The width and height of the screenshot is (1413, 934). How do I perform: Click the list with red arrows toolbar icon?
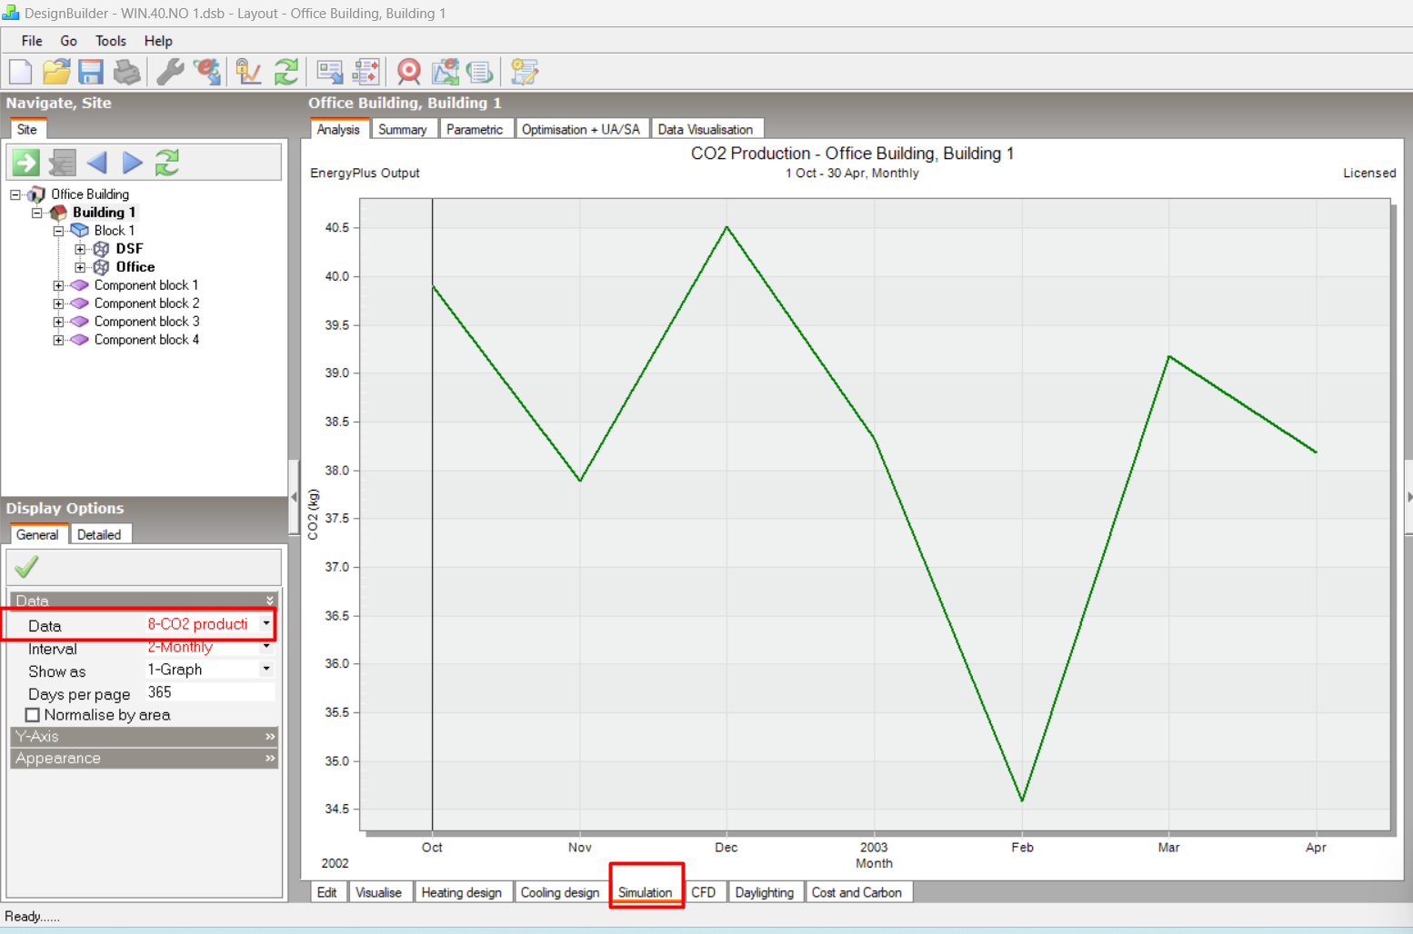[366, 71]
